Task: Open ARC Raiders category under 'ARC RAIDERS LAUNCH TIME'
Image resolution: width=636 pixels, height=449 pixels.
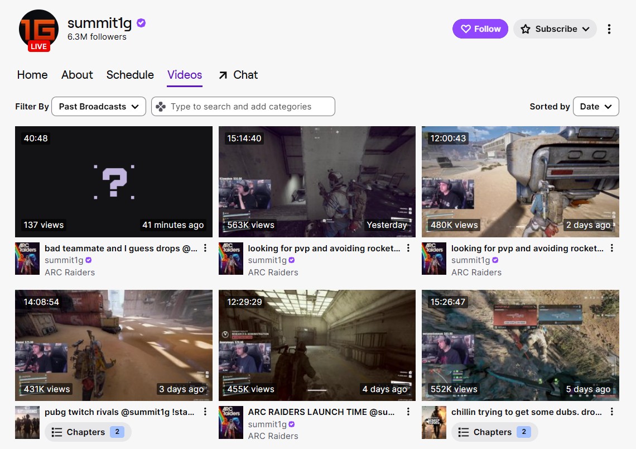Action: point(273,436)
